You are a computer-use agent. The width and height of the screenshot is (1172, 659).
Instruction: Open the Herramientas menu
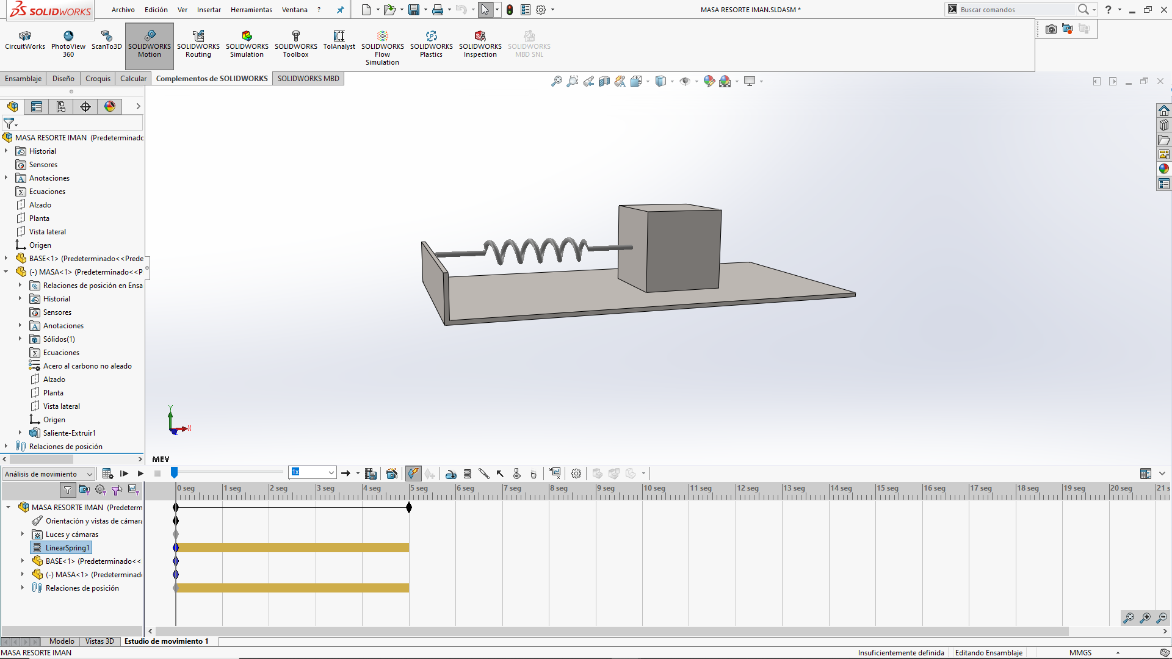tap(251, 10)
